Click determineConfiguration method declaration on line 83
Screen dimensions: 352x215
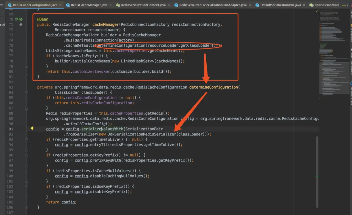click(214, 87)
